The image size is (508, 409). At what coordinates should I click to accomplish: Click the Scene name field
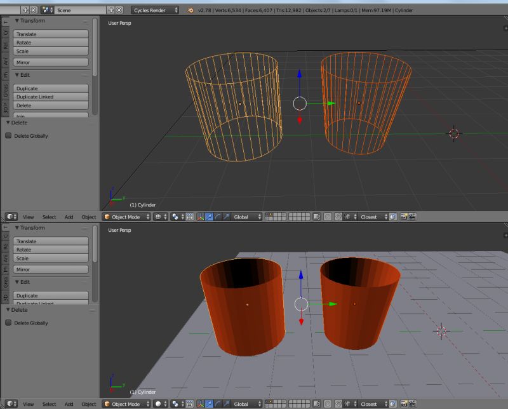click(79, 10)
